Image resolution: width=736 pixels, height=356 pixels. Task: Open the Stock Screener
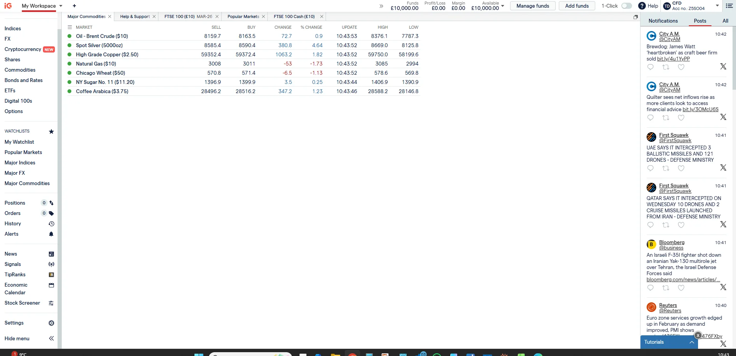point(22,303)
